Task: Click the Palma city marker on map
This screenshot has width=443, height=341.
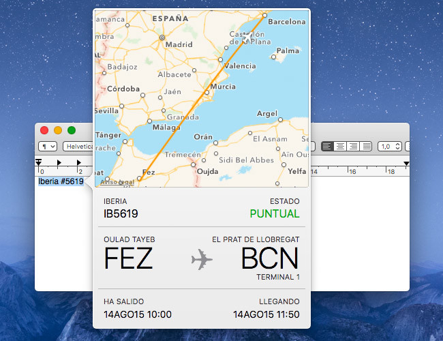Action: click(273, 57)
